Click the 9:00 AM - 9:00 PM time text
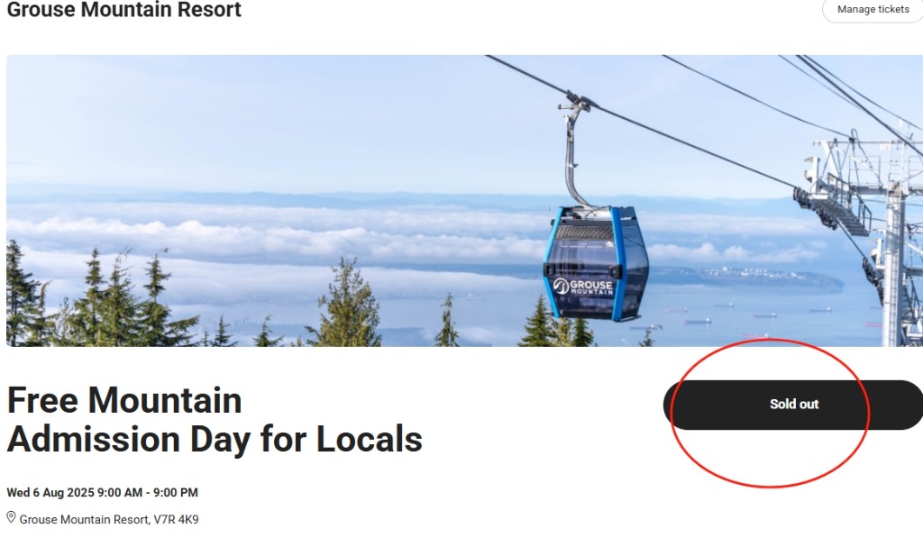923x538 pixels. coord(147,492)
